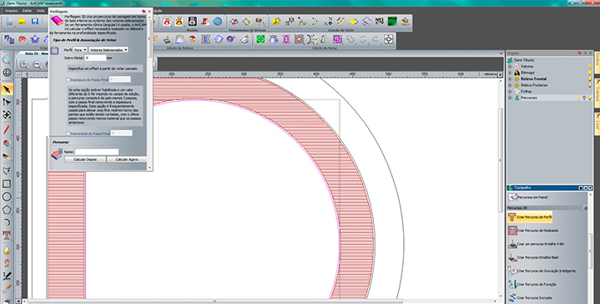Click Criar Percurso de Furação

tap(532, 285)
